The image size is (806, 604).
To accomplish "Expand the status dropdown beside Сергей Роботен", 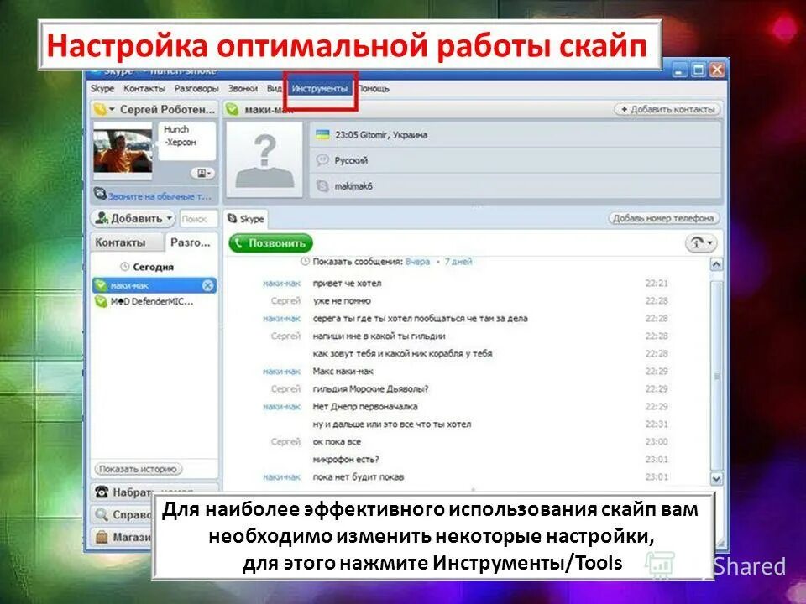I will coord(112,109).
